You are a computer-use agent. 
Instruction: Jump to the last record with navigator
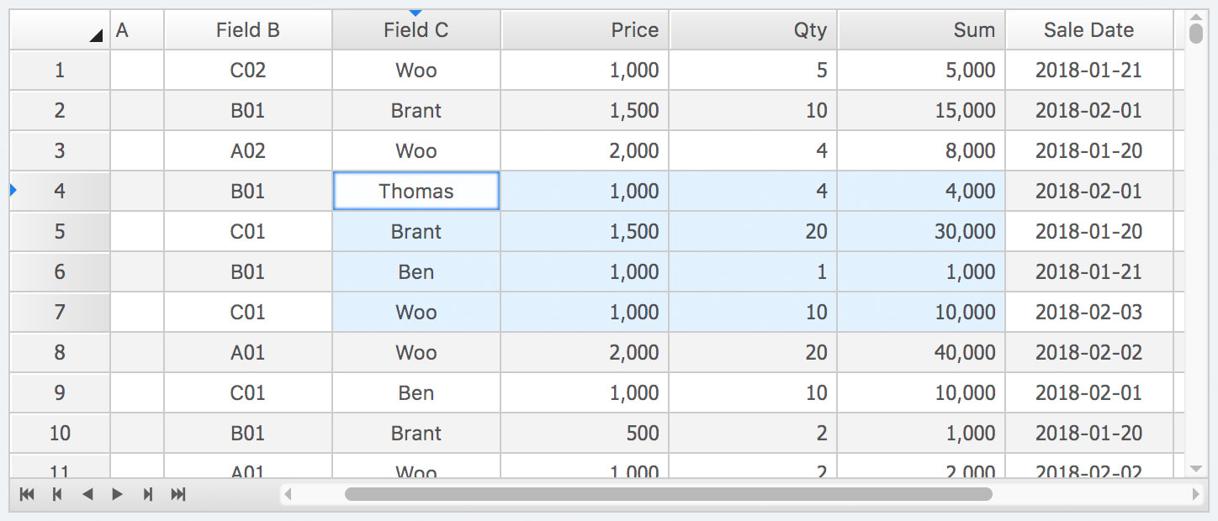point(178,494)
